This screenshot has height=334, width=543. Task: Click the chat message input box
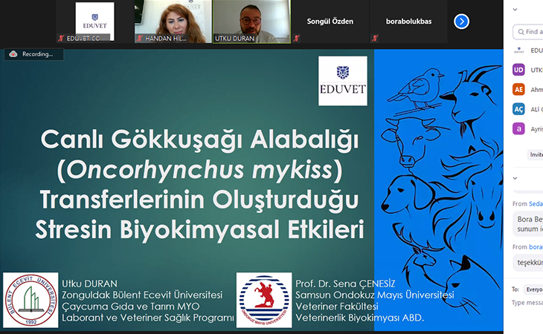pyautogui.click(x=527, y=303)
